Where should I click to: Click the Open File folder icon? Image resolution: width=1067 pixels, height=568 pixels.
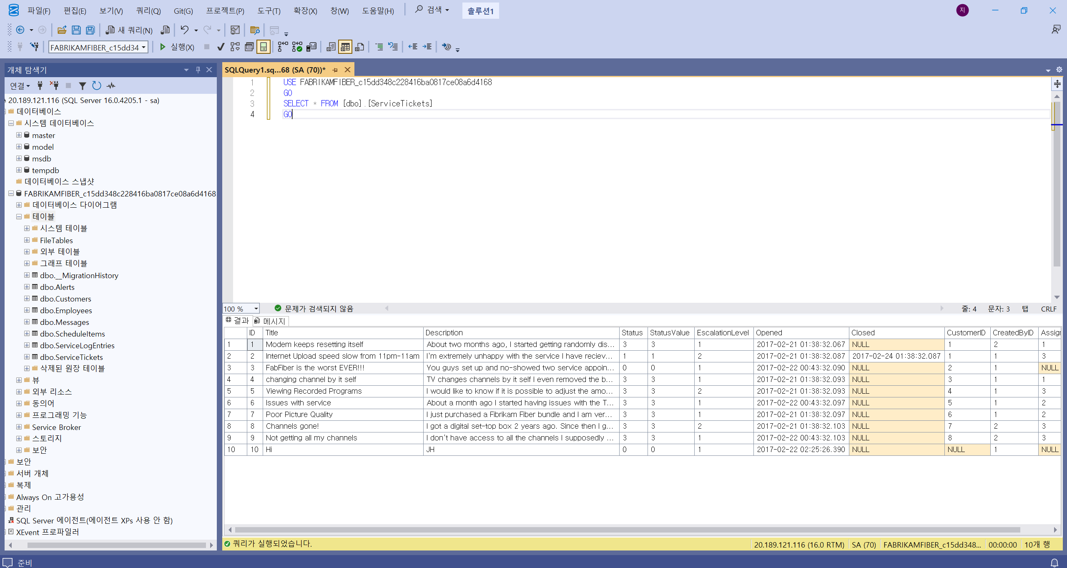[62, 30]
